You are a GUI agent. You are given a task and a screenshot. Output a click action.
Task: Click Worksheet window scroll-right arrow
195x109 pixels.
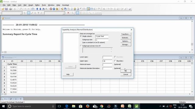point(190,94)
